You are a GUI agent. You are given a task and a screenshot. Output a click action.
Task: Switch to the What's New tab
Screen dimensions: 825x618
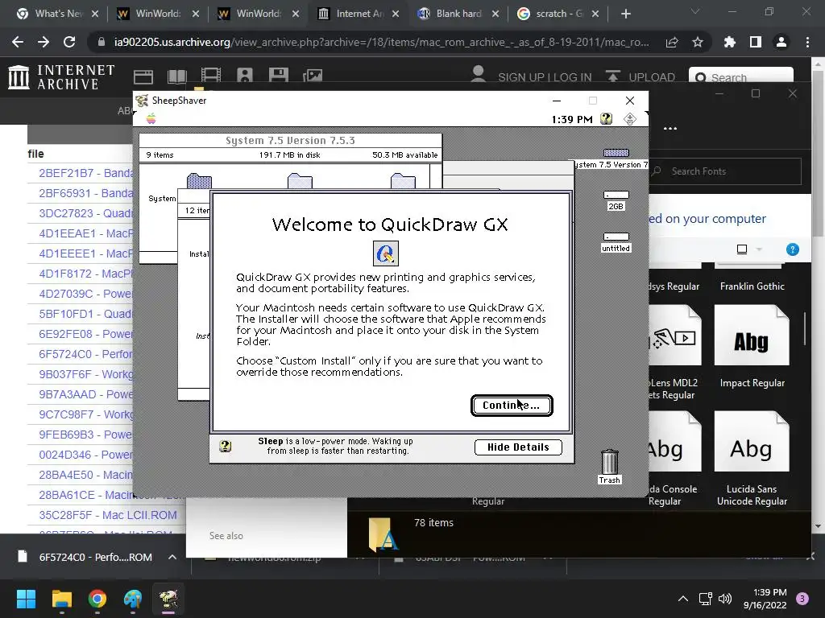click(56, 14)
